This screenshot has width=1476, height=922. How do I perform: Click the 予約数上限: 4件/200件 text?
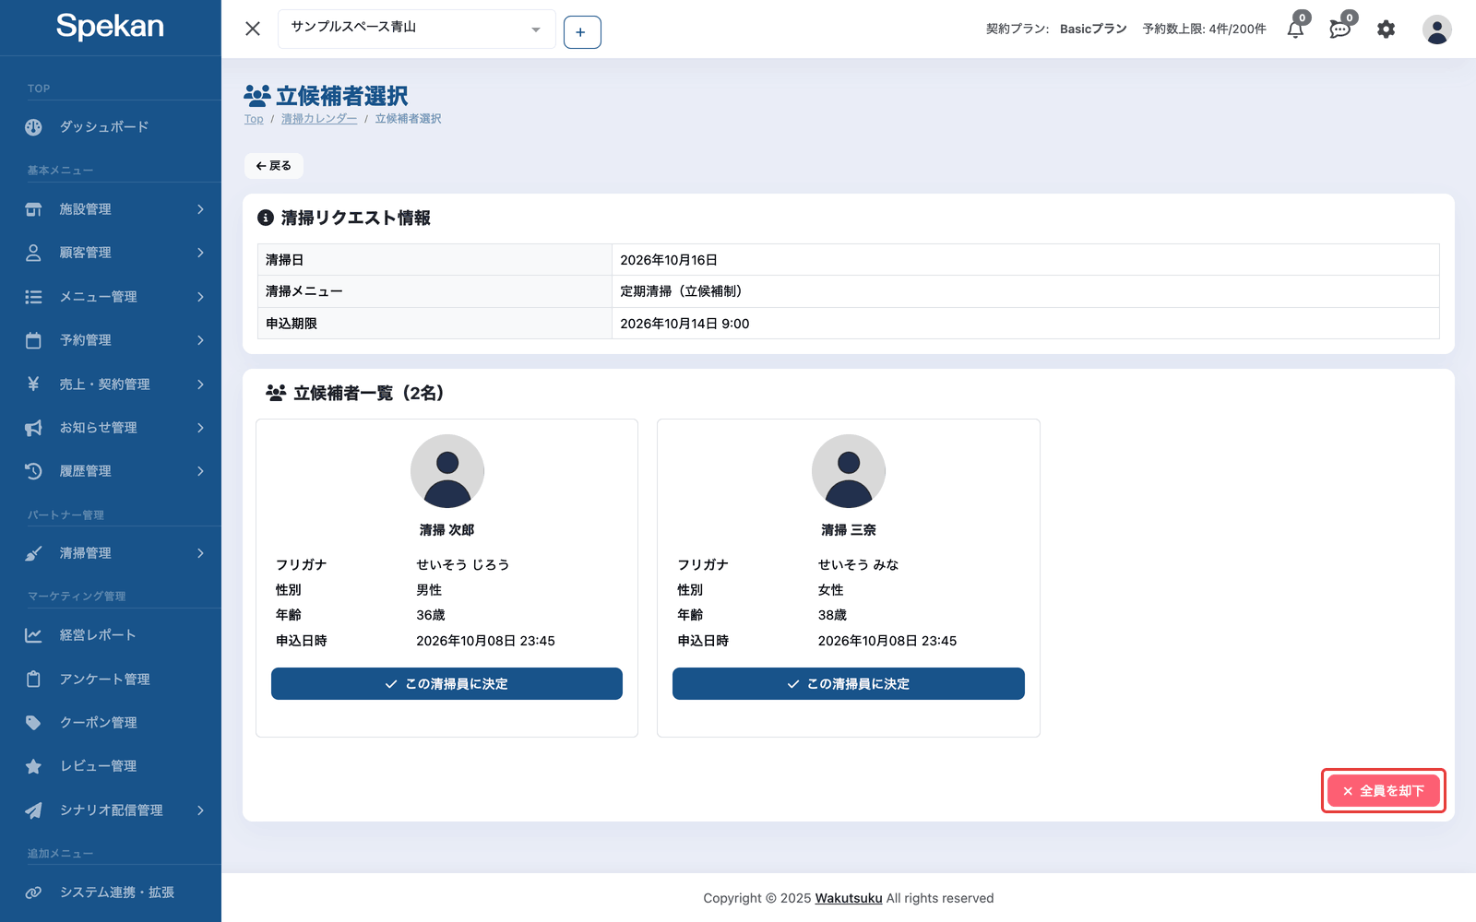click(1205, 29)
